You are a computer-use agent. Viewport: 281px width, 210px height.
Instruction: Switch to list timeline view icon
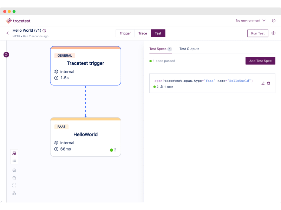coord(14,160)
